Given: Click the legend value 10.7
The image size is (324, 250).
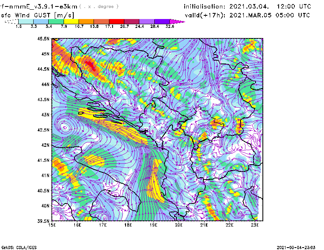Looking at the screenshot, I should (79, 26).
